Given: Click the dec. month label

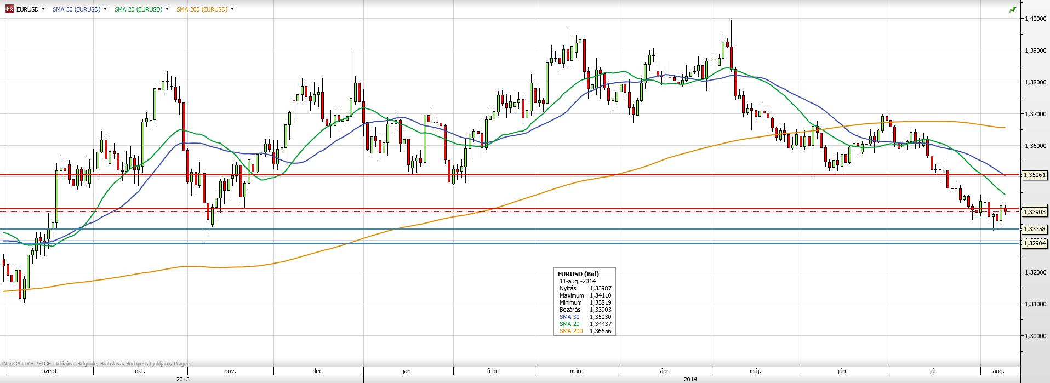Looking at the screenshot, I should pyautogui.click(x=318, y=371).
